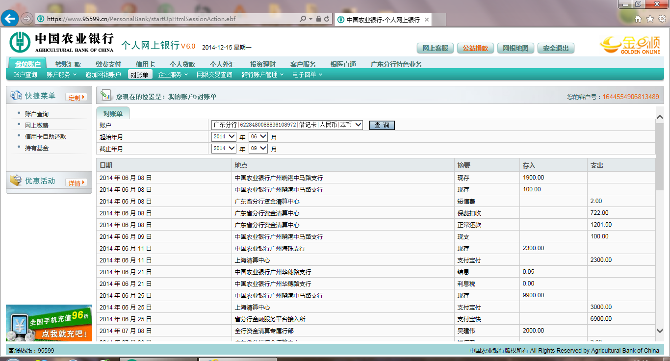This screenshot has height=361, width=670.
Task: Click the browser forward arrow button
Action: [27, 19]
